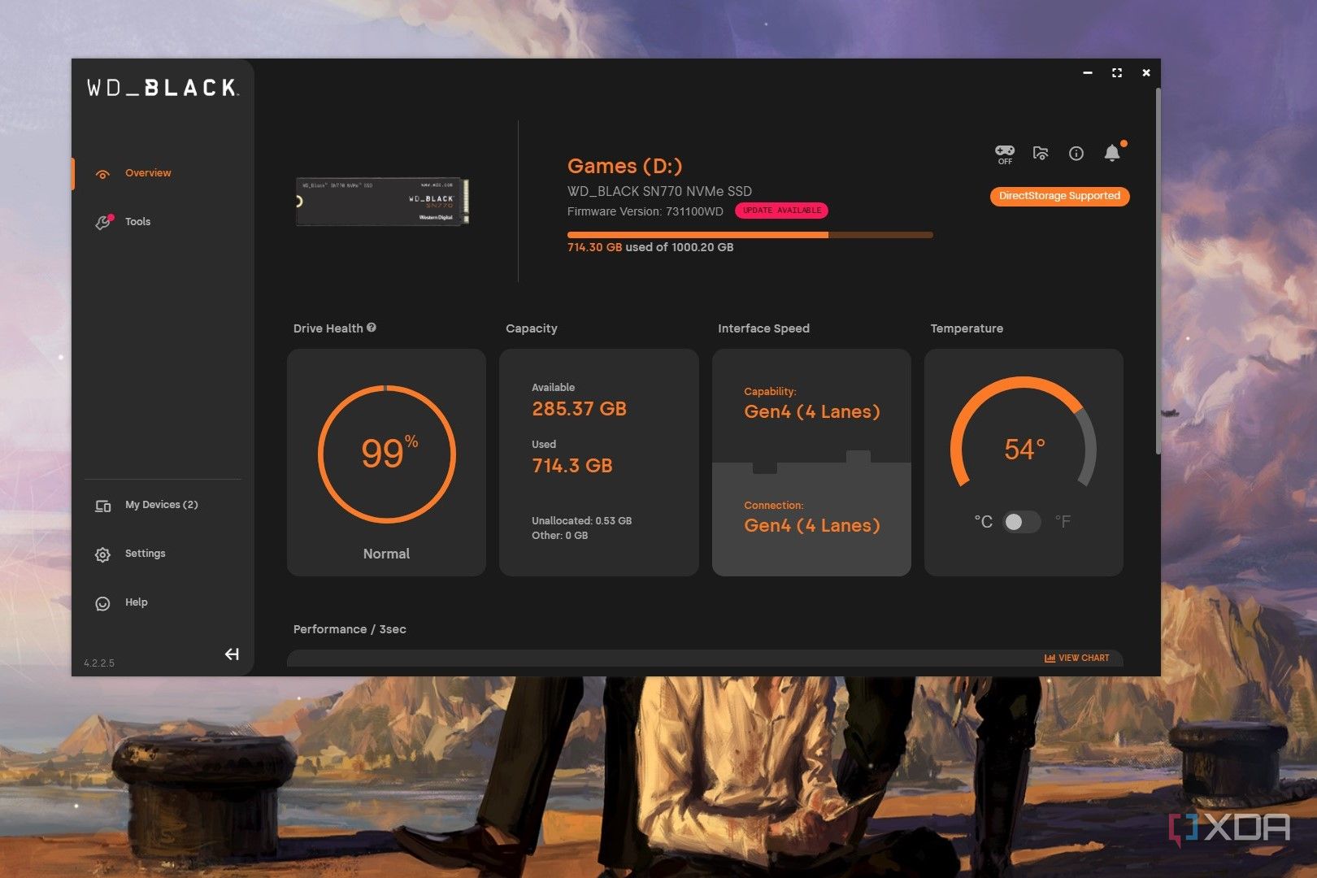Click the Help label in the sidebar
This screenshot has height=878, width=1317.
coord(136,602)
